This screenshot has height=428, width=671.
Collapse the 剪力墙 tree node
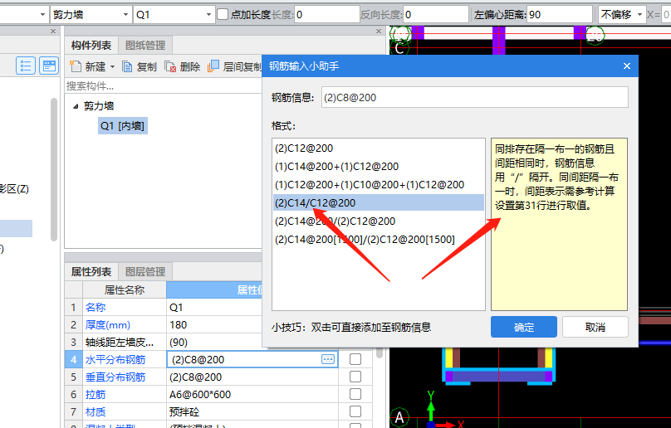76,106
